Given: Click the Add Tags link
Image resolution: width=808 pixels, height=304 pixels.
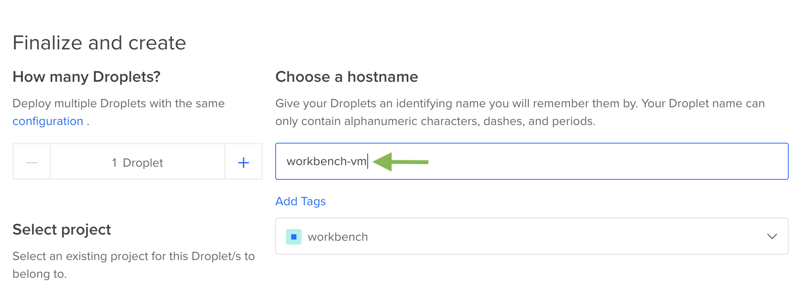Looking at the screenshot, I should (300, 201).
